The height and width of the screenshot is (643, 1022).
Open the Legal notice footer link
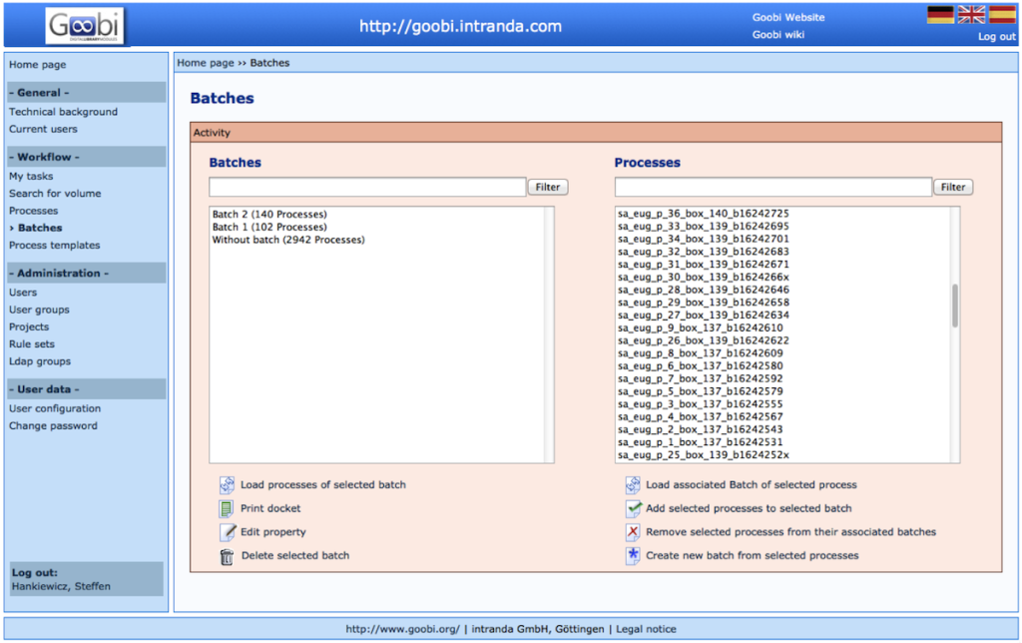pos(646,629)
